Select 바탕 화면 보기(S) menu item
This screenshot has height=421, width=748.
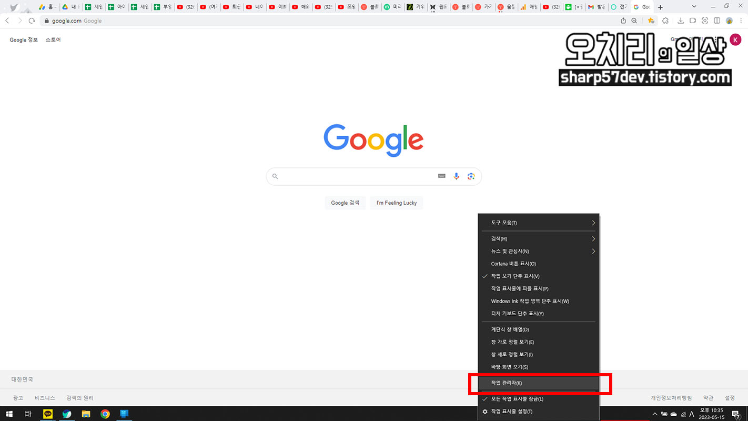pyautogui.click(x=539, y=367)
